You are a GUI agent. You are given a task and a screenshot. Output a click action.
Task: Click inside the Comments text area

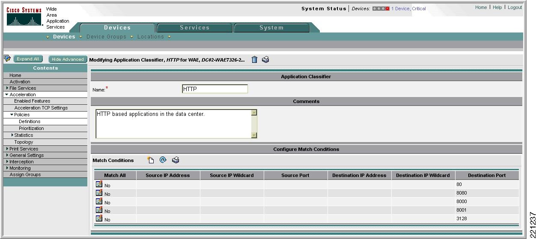pyautogui.click(x=173, y=124)
